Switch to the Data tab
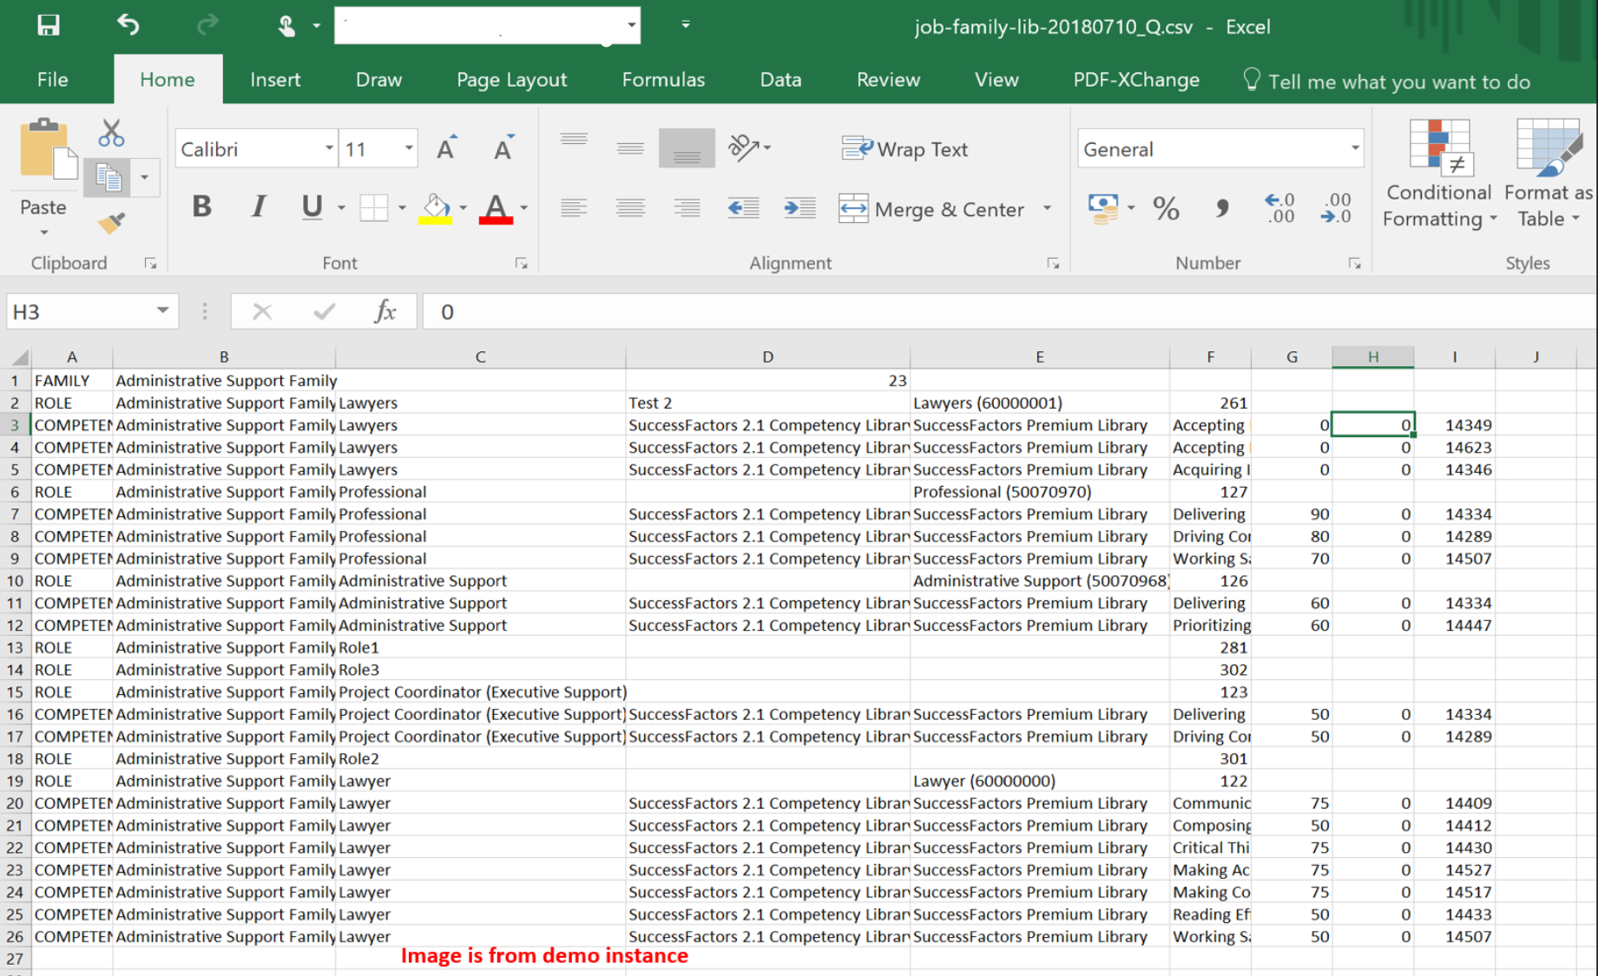This screenshot has width=1598, height=976. (780, 80)
